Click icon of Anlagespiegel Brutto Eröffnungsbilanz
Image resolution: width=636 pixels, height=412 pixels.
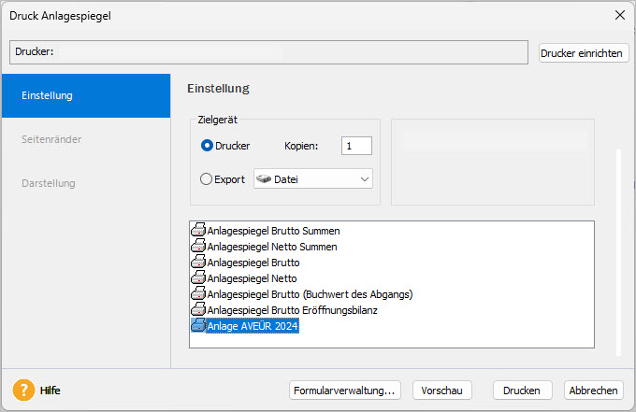(198, 310)
